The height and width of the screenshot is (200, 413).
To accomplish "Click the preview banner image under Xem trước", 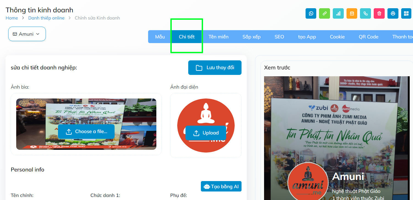I will [337, 138].
